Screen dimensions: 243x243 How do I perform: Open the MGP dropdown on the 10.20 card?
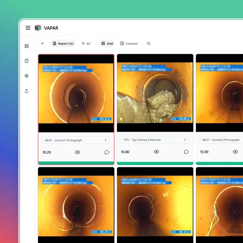[76, 140]
